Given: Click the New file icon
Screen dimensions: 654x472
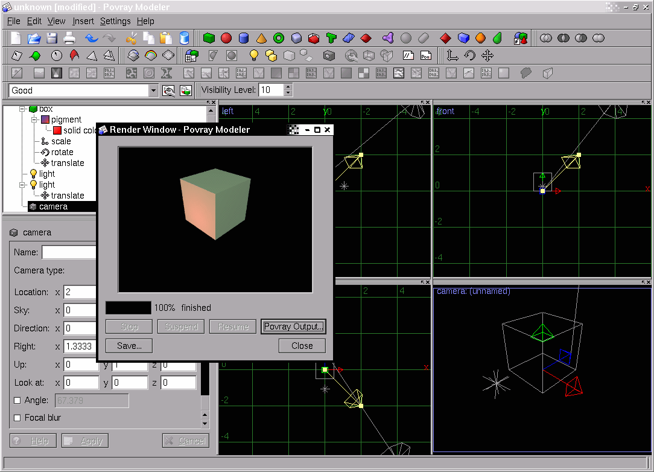Looking at the screenshot, I should tap(16, 39).
